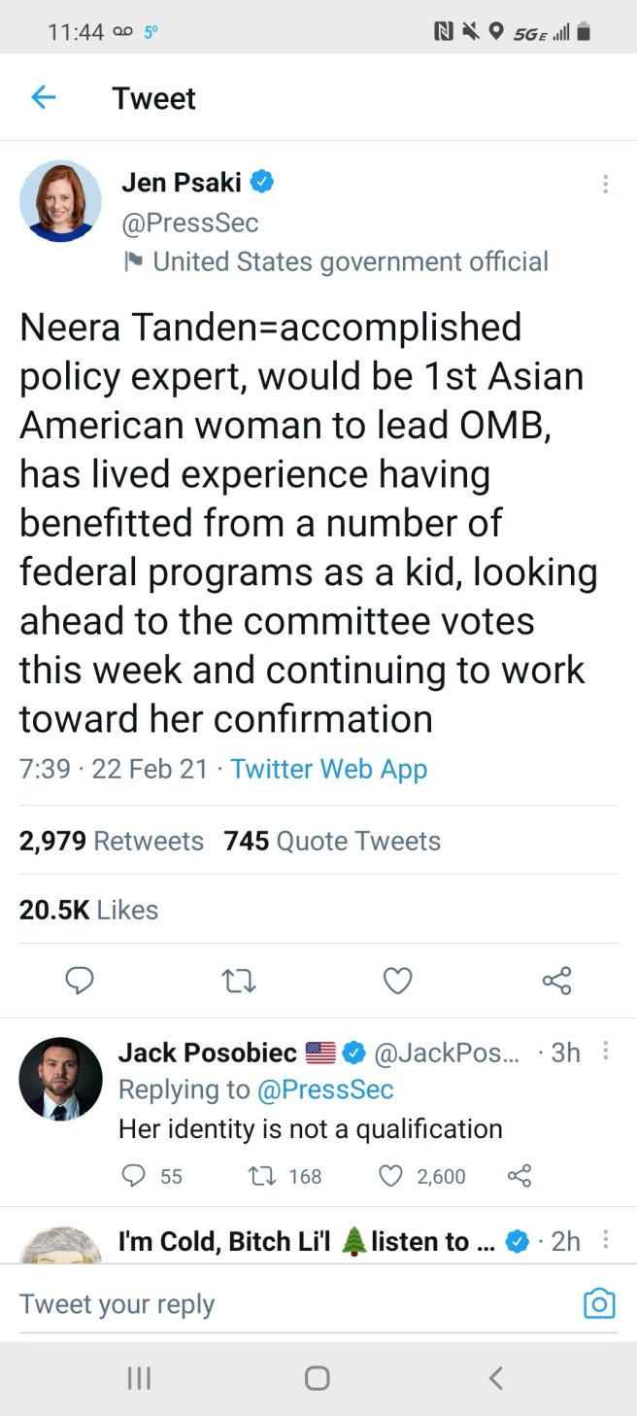The height and width of the screenshot is (1416, 637).
Task: Share Jen Psaki's tweet
Action: point(557,982)
